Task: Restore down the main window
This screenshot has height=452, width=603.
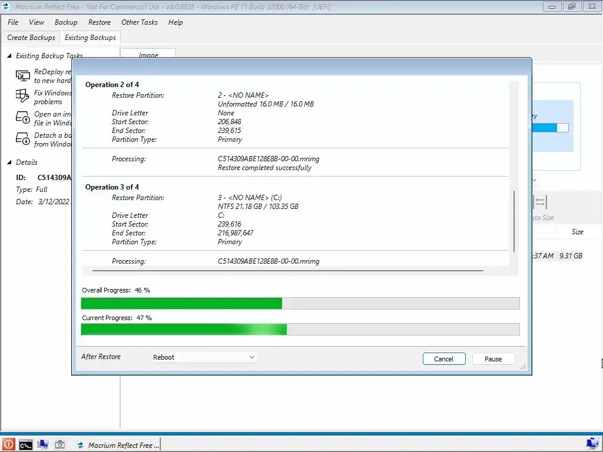Action: pyautogui.click(x=572, y=6)
